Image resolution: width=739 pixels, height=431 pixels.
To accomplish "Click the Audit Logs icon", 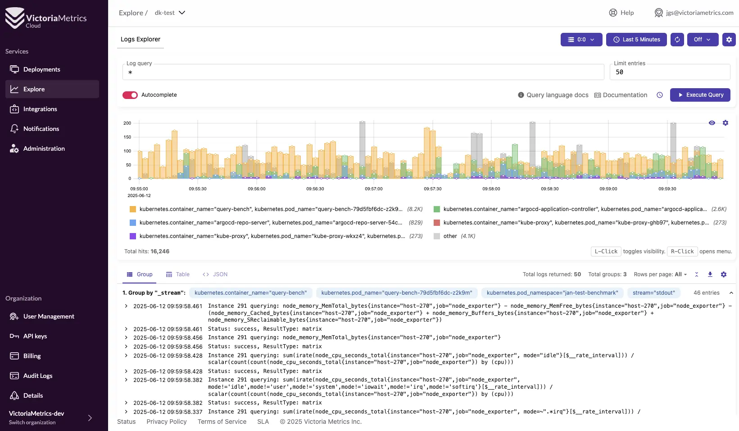I will pos(14,376).
